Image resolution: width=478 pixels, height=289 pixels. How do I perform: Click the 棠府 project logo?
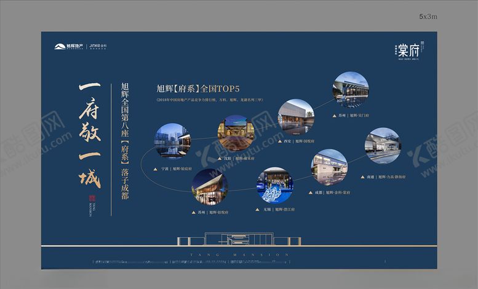point(409,50)
